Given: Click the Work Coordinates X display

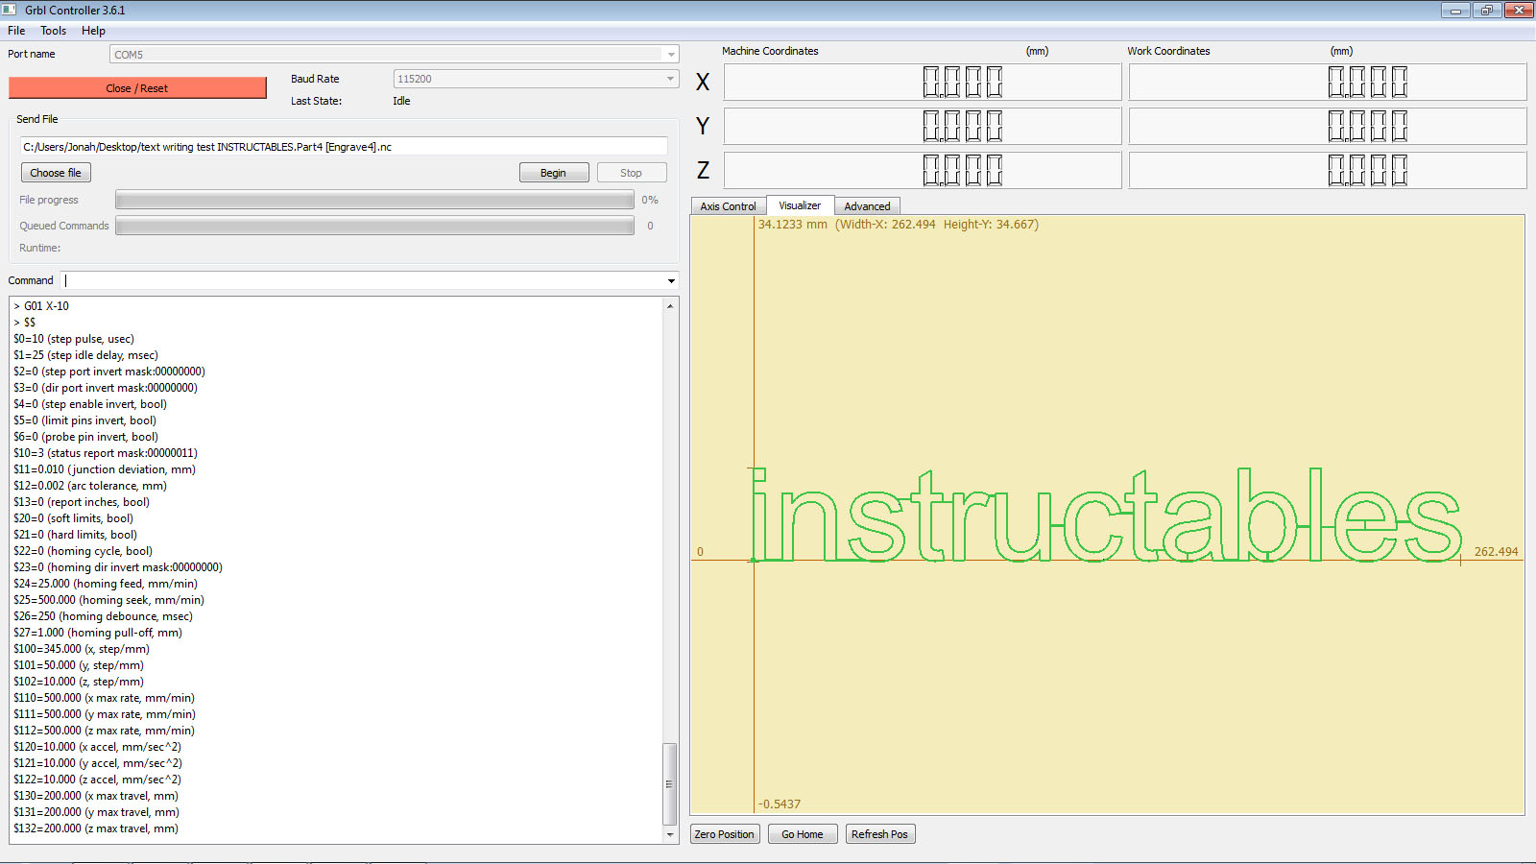Looking at the screenshot, I should (1328, 82).
